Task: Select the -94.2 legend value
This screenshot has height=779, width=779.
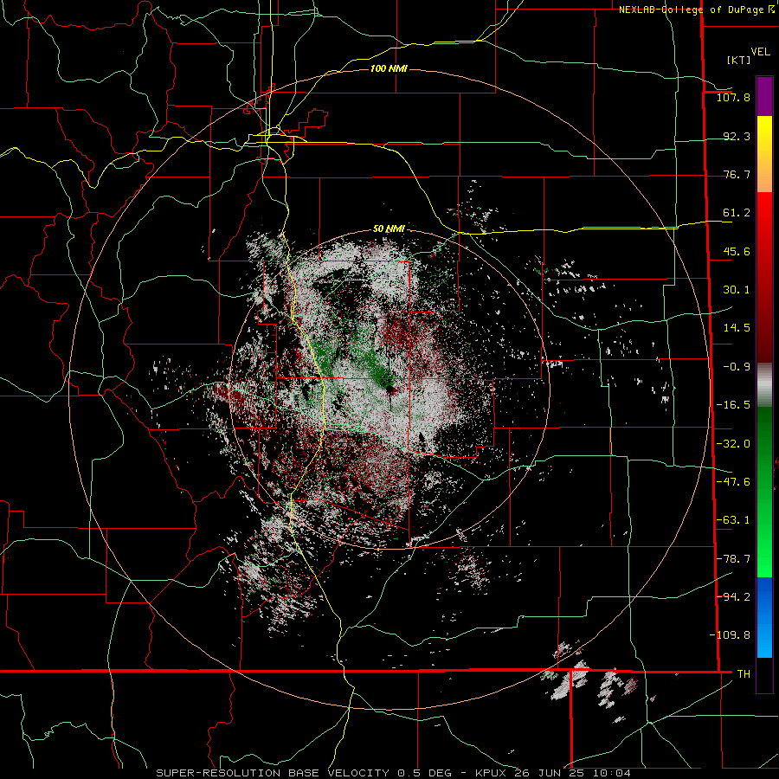Action: (733, 596)
